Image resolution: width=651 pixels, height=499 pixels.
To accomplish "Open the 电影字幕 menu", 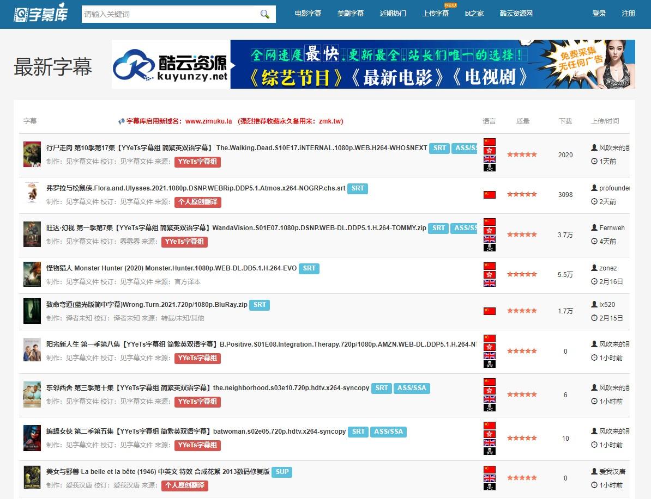I will point(308,14).
